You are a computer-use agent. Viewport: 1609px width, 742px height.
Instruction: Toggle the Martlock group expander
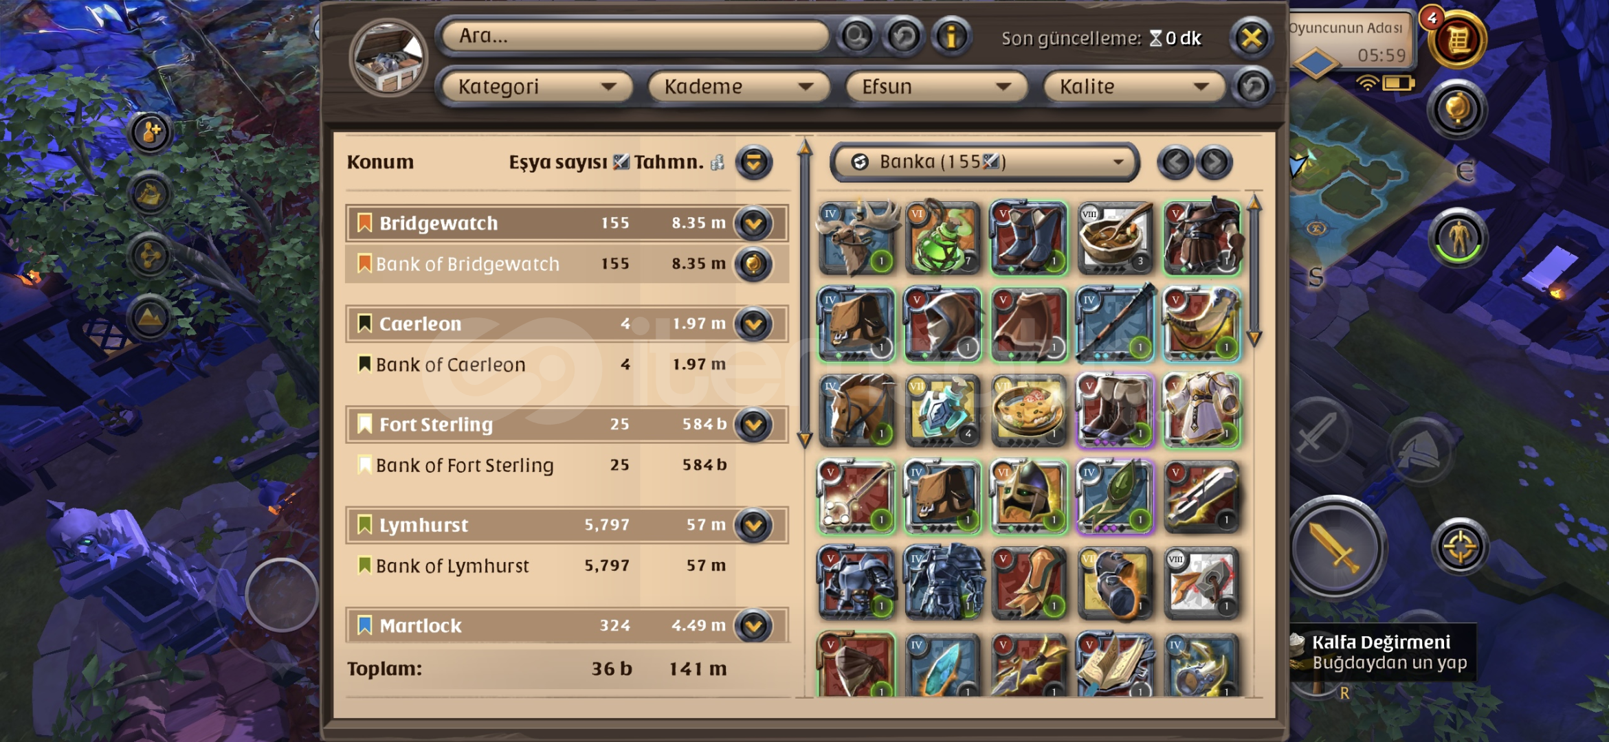click(753, 626)
